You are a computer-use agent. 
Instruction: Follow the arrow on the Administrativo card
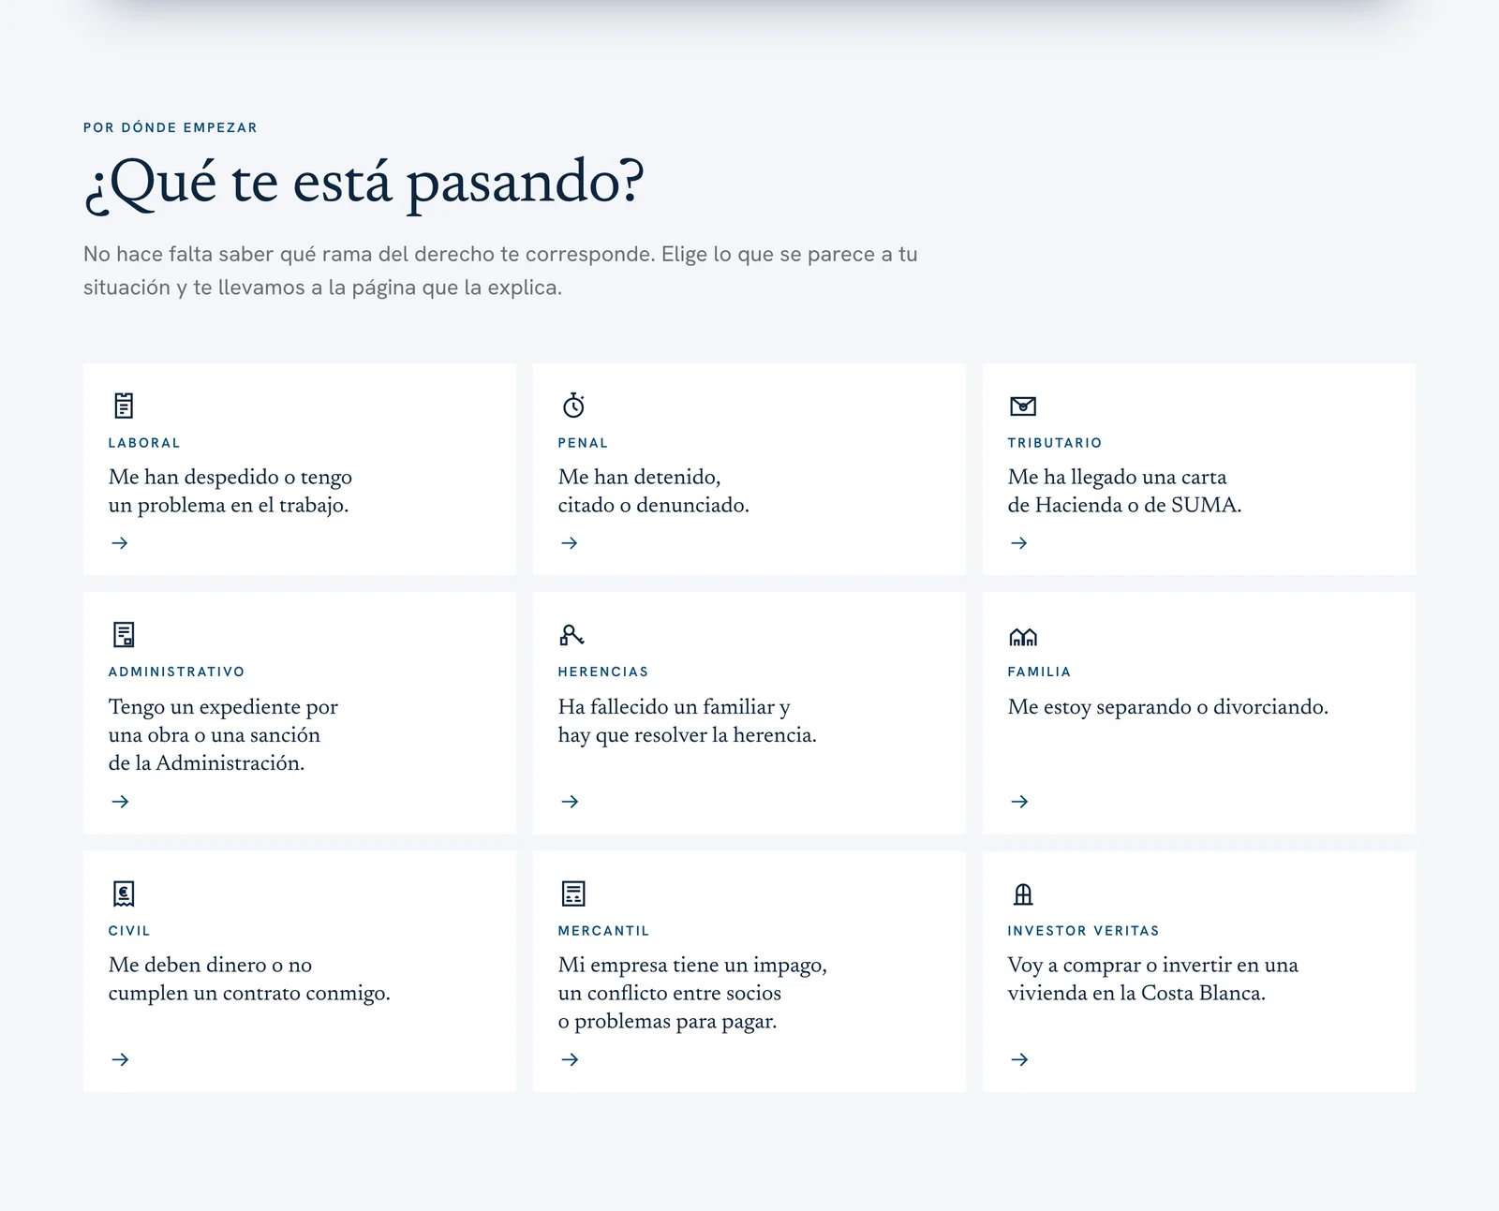point(120,802)
